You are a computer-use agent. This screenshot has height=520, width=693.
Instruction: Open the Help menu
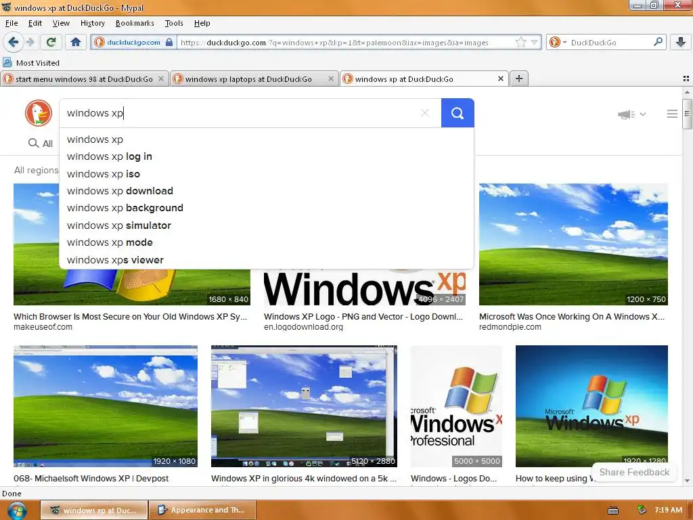[x=202, y=23]
